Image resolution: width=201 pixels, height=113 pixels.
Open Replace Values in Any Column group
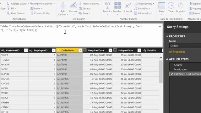click(x=18, y=4)
